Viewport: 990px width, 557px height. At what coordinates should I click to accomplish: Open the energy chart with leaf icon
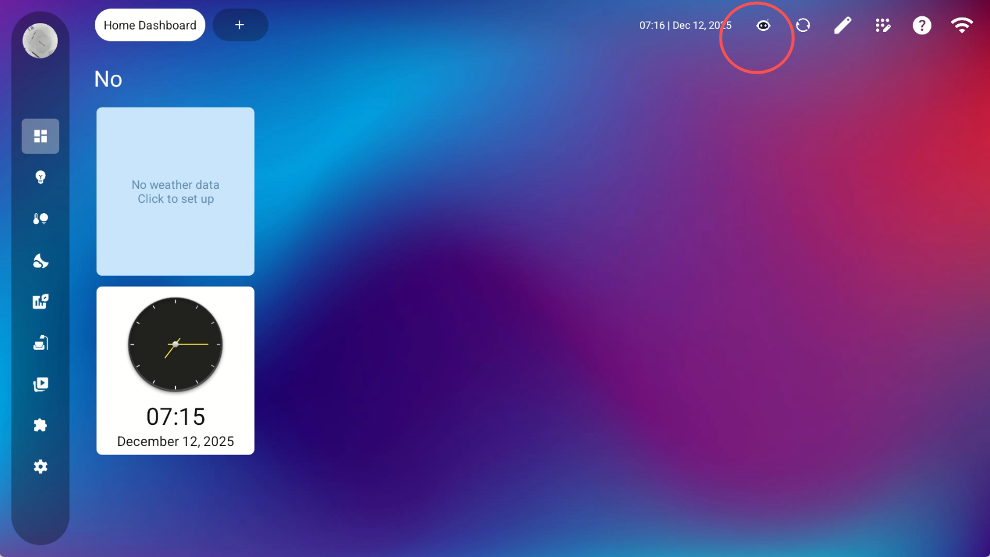pyautogui.click(x=40, y=302)
